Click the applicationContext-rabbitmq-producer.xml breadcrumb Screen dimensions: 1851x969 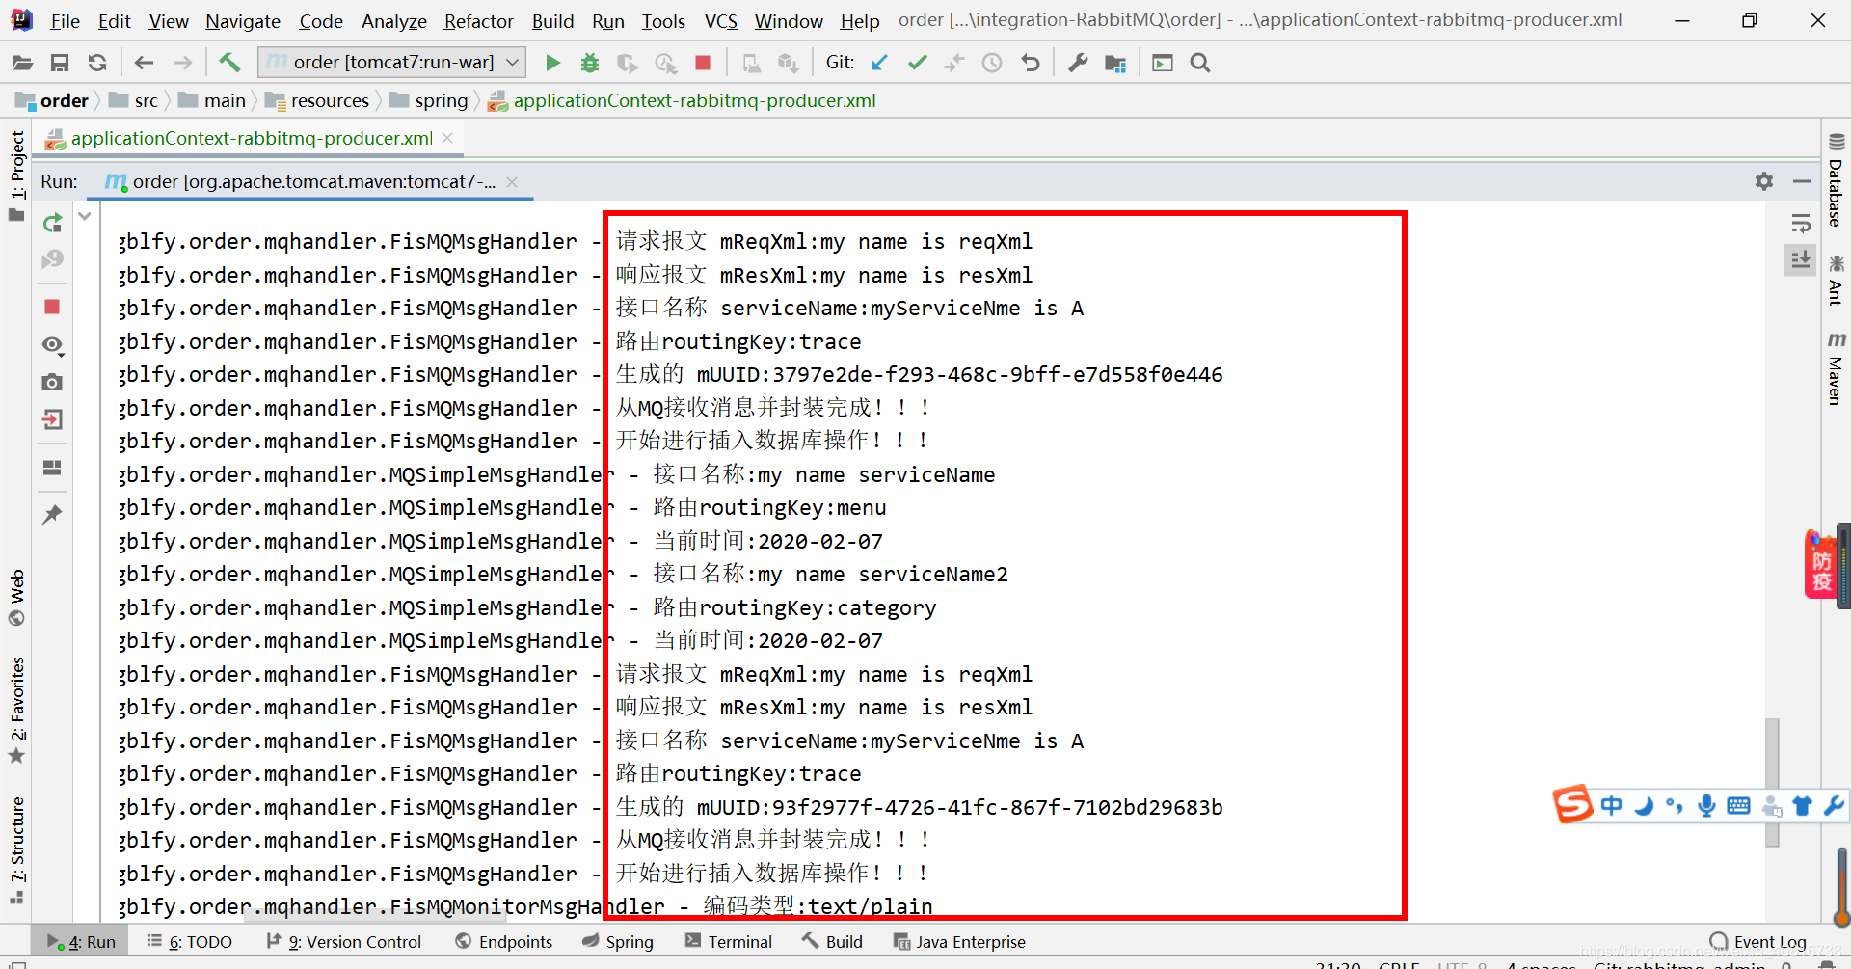[x=683, y=100]
